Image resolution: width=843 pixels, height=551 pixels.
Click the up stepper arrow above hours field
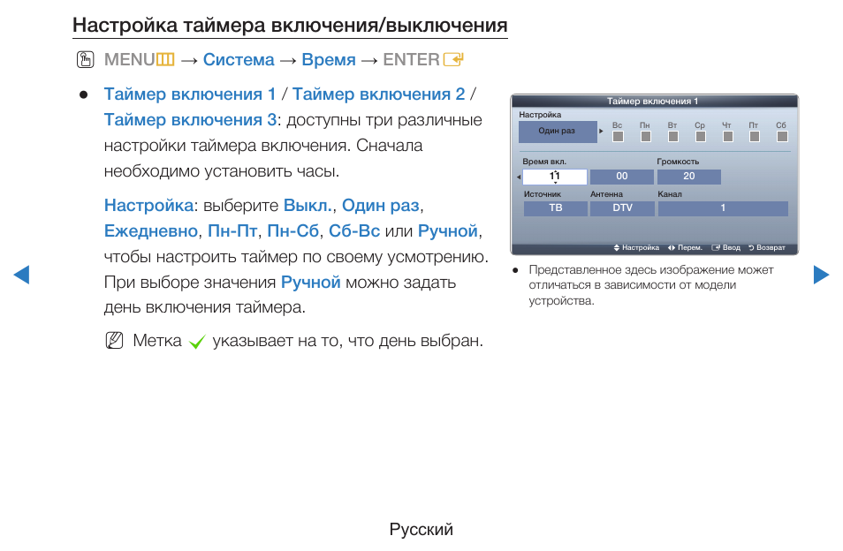[558, 170]
